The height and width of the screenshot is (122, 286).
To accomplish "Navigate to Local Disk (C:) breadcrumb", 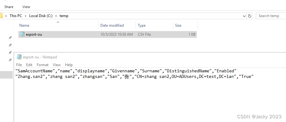I will point(41,16).
